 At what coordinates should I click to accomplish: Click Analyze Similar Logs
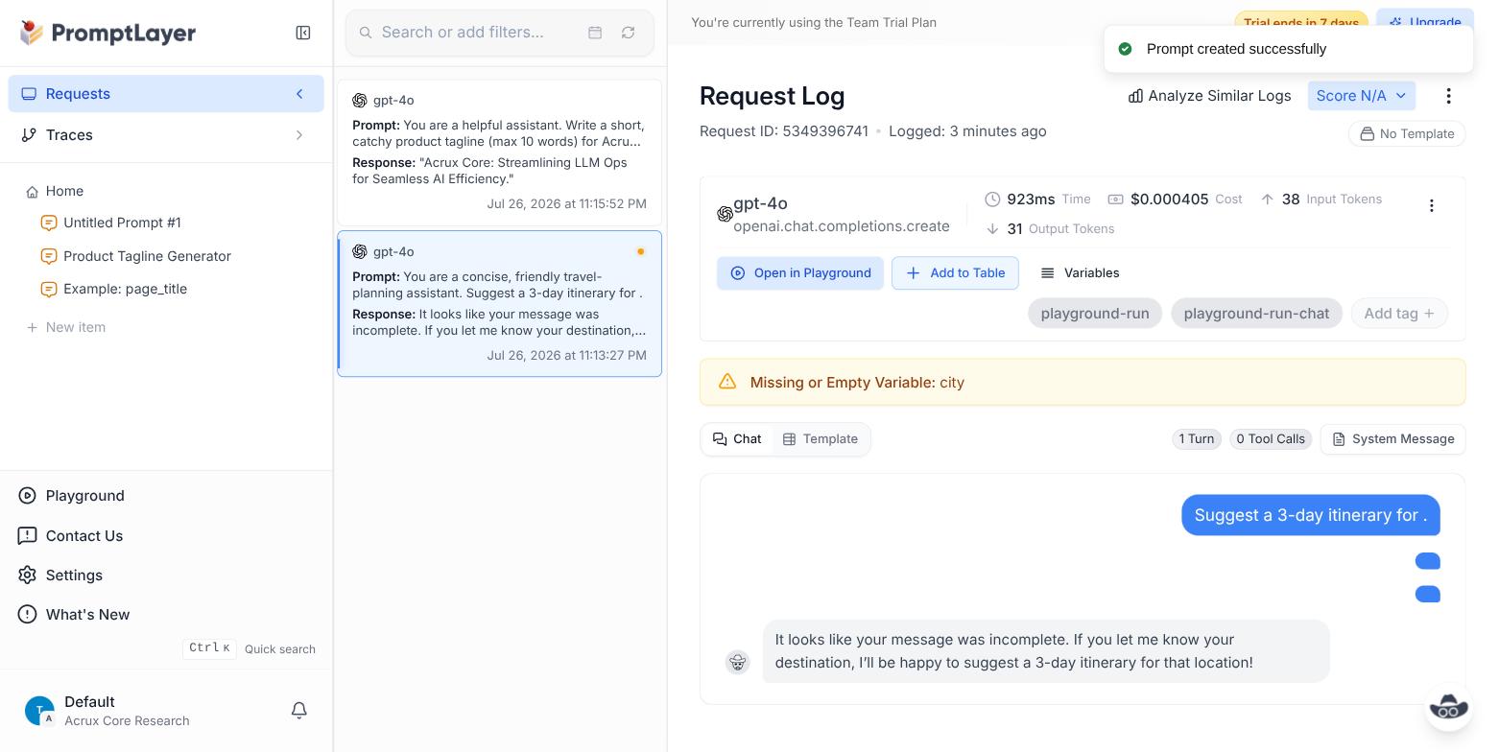tap(1209, 96)
